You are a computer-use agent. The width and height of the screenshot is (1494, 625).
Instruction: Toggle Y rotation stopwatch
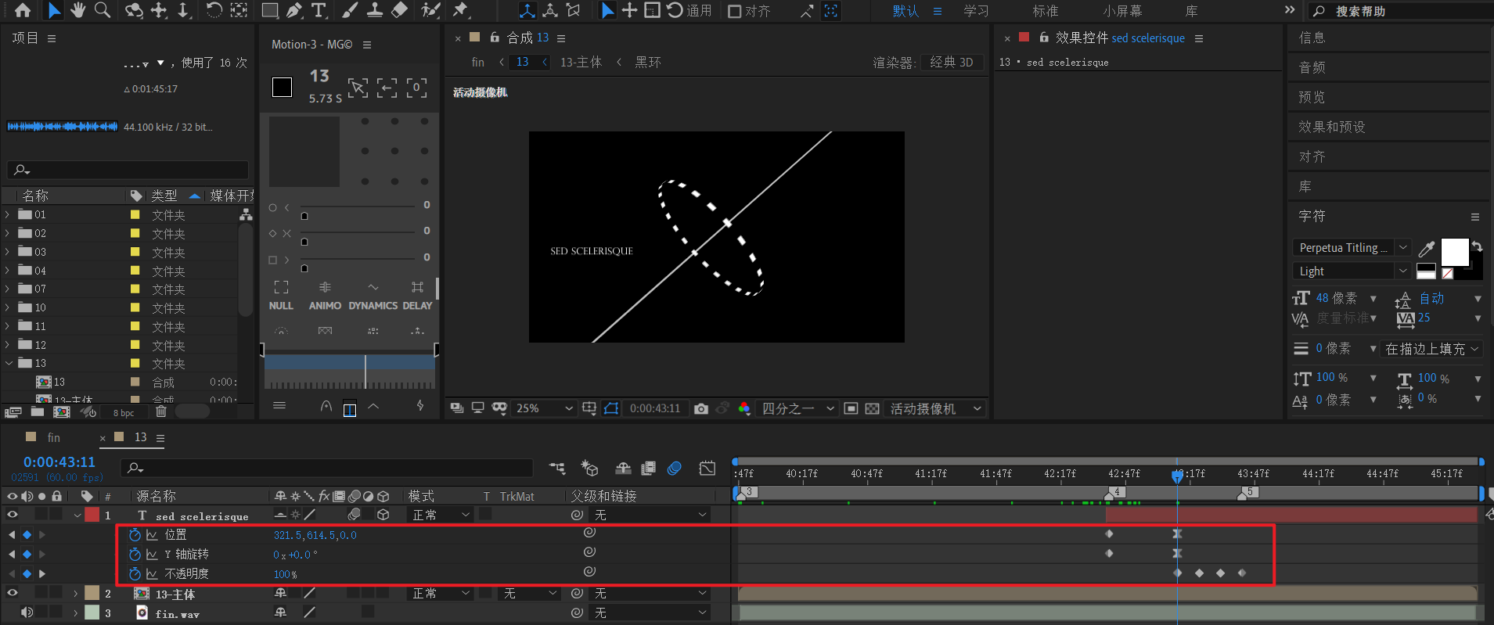click(135, 554)
